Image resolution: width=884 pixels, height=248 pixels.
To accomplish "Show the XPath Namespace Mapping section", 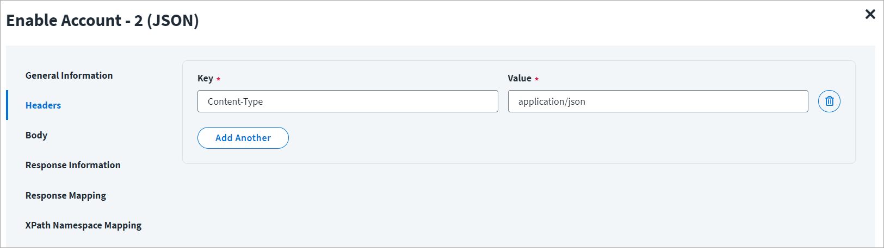I will 83,225.
